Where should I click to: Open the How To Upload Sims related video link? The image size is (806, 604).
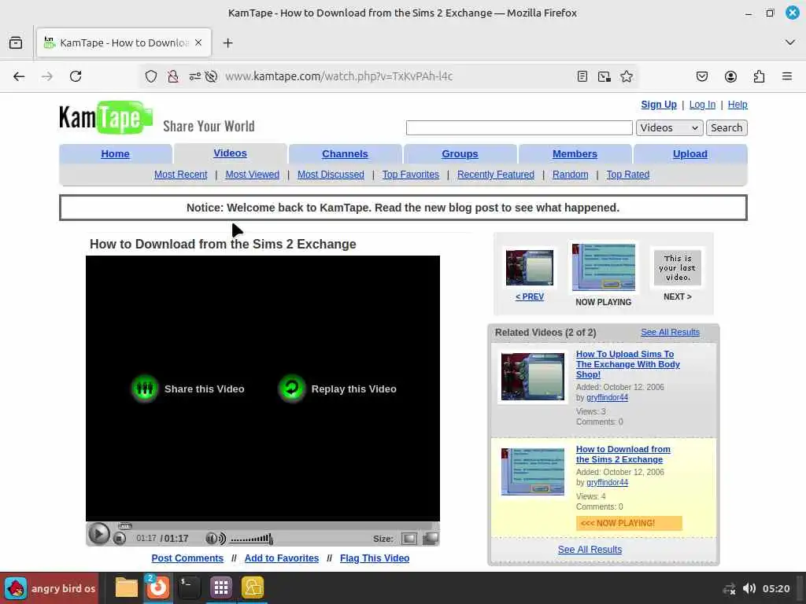point(627,364)
